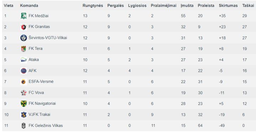Click the FC Vova star logo
Viewport: 256px width, 134px height.
(x=23, y=93)
